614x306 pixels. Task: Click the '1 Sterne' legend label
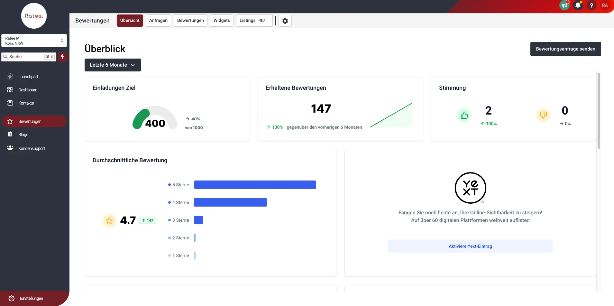pos(180,255)
